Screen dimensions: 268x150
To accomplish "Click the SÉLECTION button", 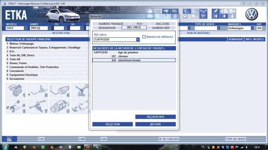I will click(x=113, y=124).
